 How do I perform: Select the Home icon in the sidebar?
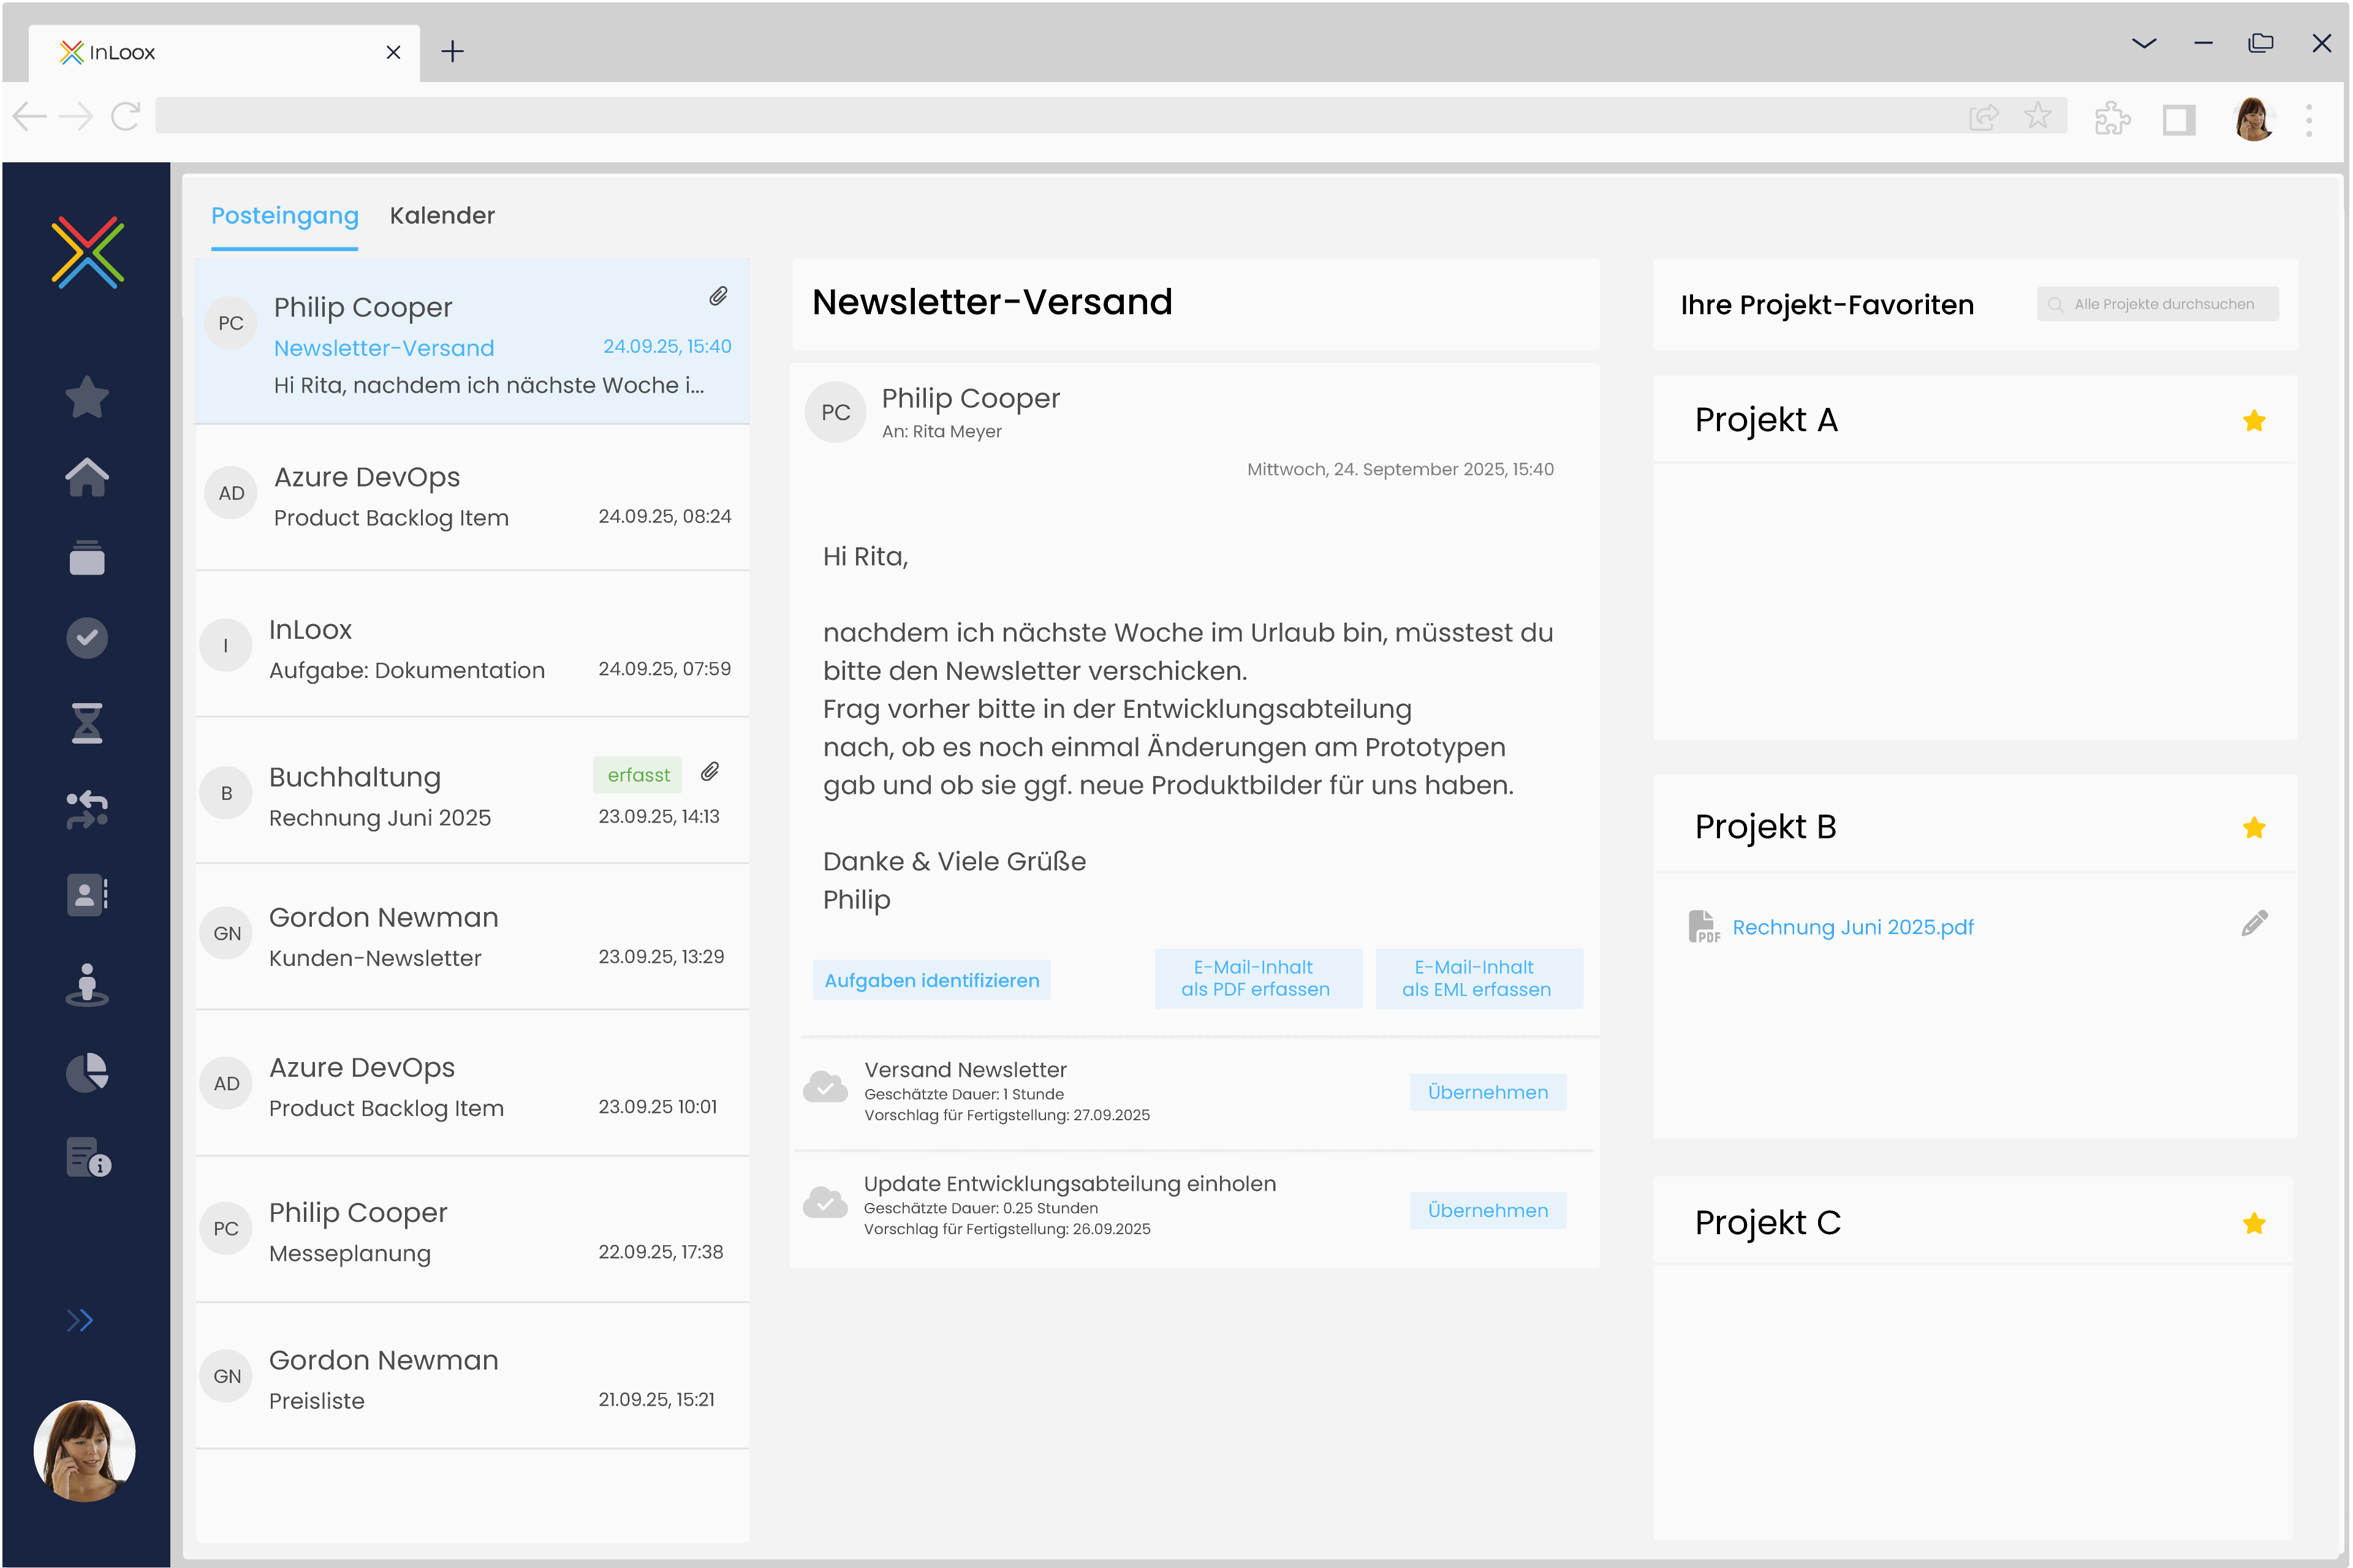pyautogui.click(x=86, y=477)
